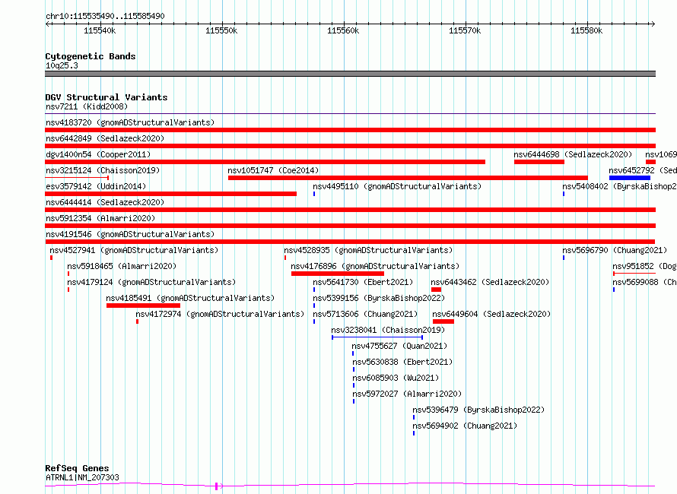This screenshot has width=677, height=494.
Task: Click the DGV Structural Variants track title
Action: pyautogui.click(x=106, y=97)
